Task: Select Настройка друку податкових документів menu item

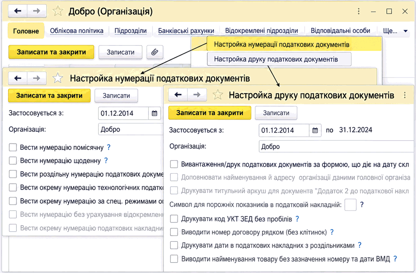Action: [279, 59]
